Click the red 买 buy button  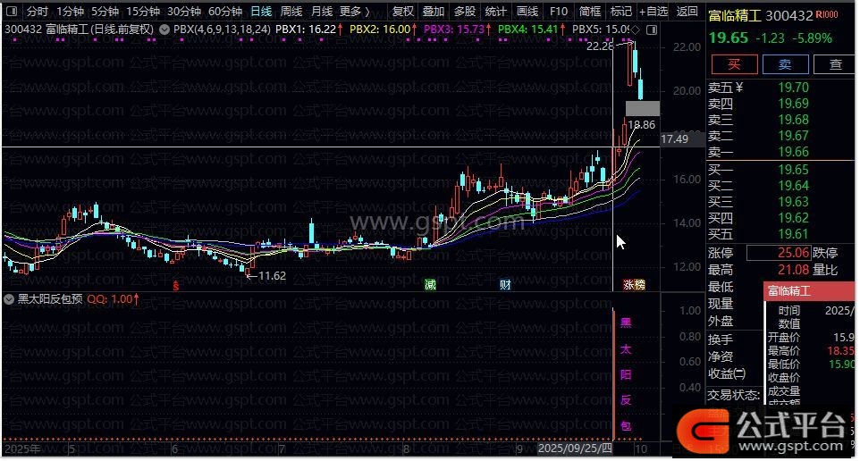733,64
